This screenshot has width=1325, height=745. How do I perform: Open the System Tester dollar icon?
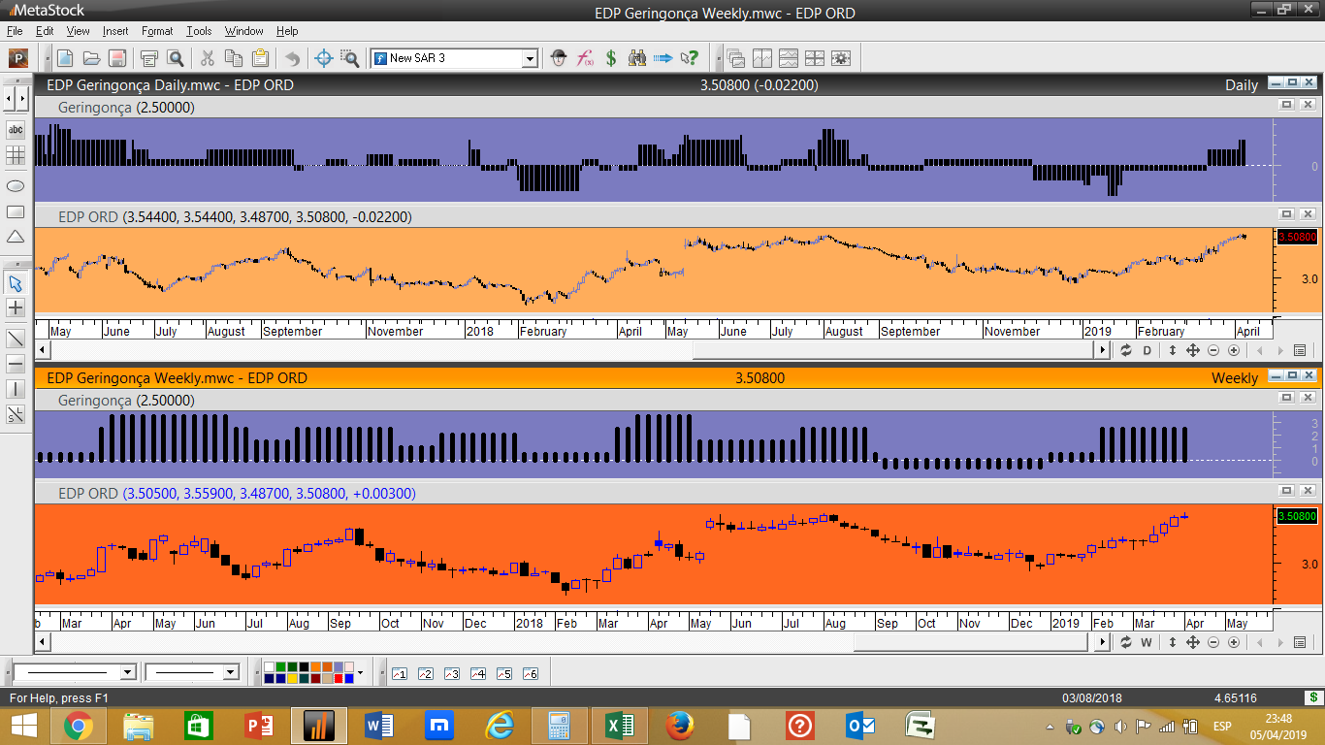point(611,58)
